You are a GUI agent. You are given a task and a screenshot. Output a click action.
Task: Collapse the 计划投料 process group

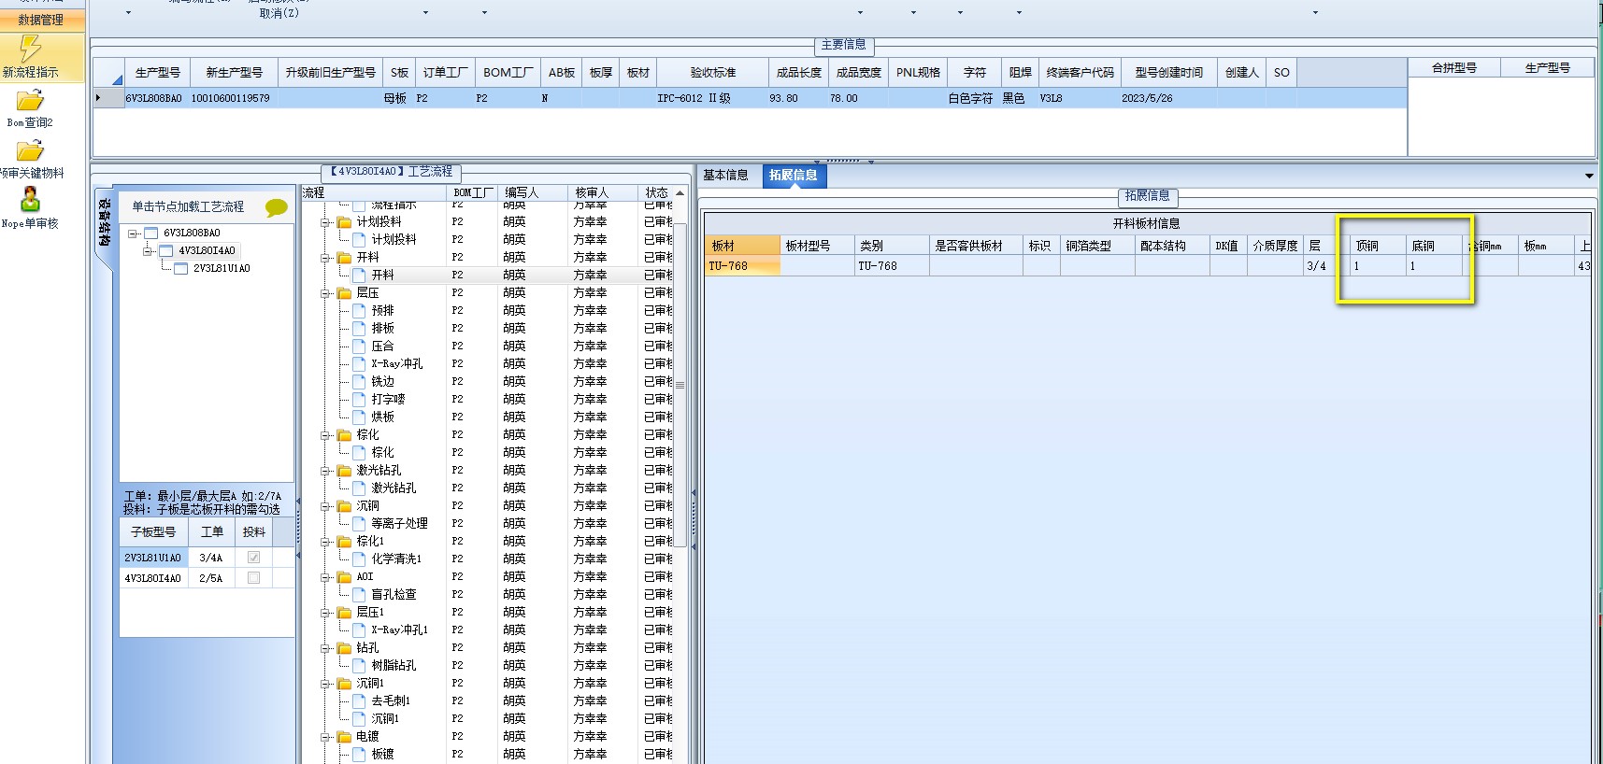325,223
